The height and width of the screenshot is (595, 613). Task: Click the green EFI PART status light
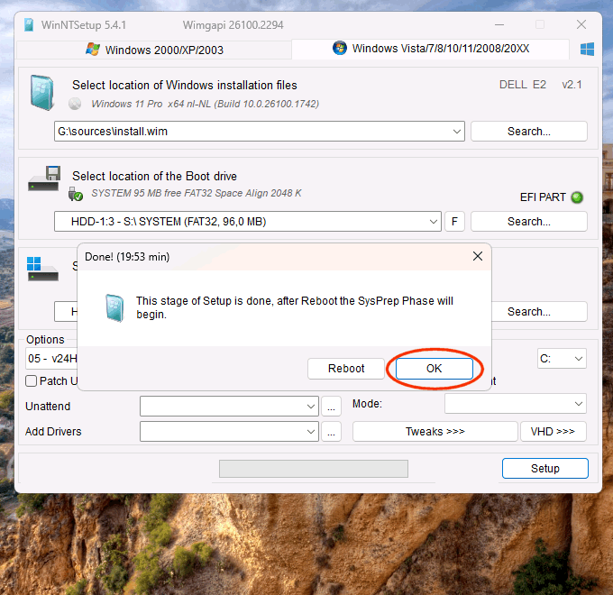pyautogui.click(x=577, y=197)
